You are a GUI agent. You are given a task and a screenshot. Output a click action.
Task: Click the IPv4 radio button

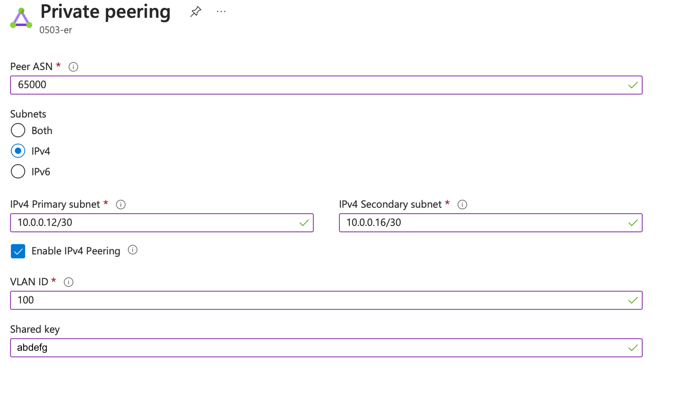(x=18, y=151)
